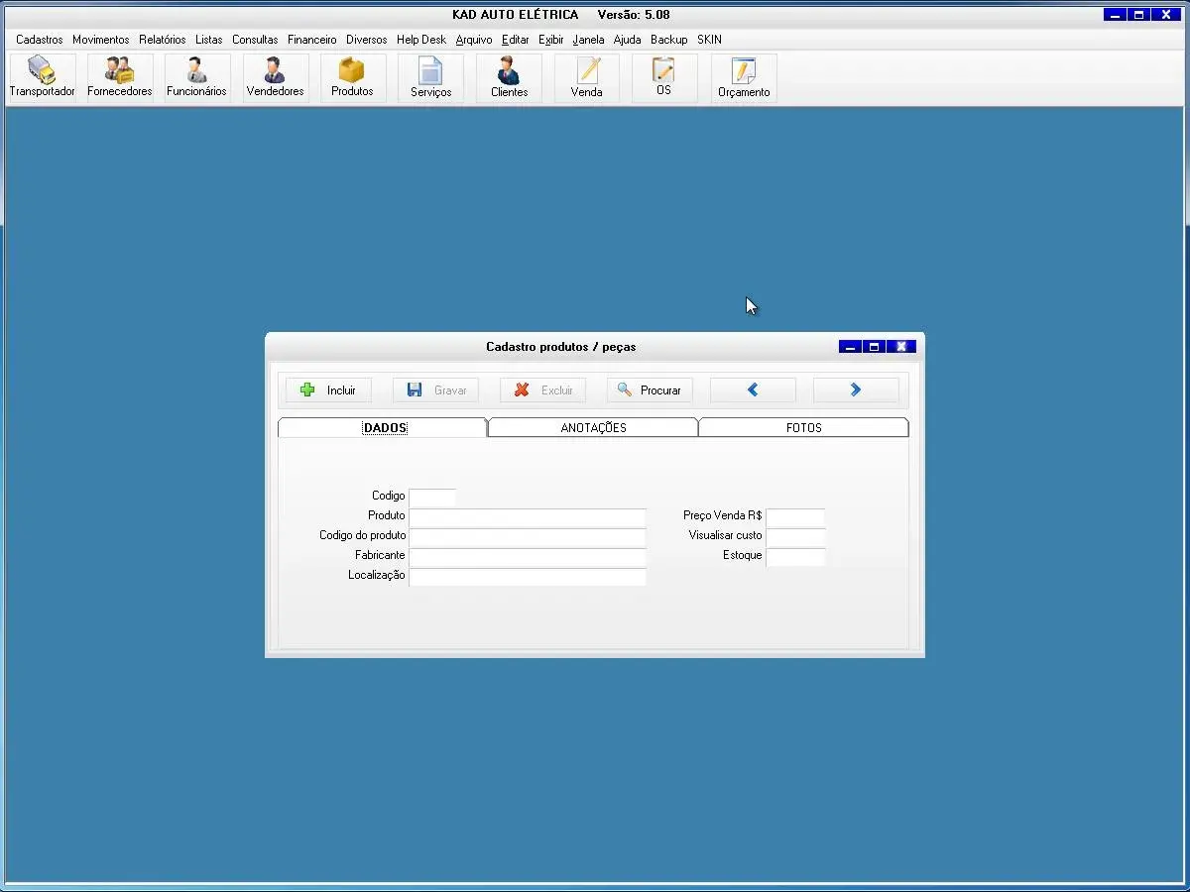Click the Produto name input field
This screenshot has height=892, width=1190.
528,516
